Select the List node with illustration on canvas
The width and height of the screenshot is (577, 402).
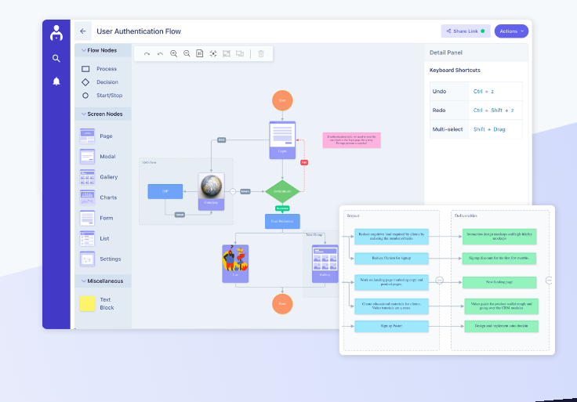coord(235,264)
